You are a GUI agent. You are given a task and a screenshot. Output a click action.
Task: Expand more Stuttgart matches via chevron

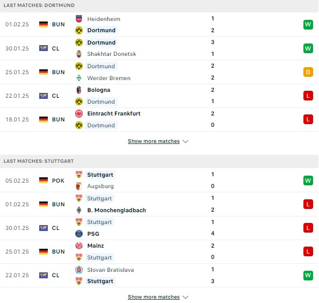[x=185, y=297]
